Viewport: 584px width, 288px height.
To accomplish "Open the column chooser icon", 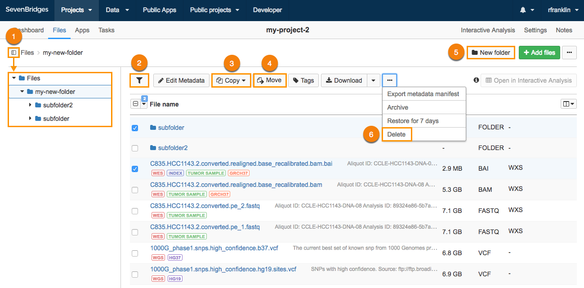I will click(569, 104).
